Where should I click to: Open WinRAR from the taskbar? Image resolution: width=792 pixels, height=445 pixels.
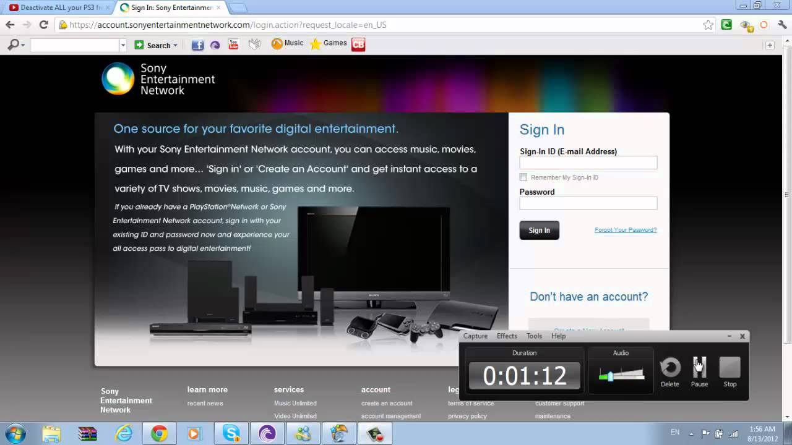tap(88, 434)
